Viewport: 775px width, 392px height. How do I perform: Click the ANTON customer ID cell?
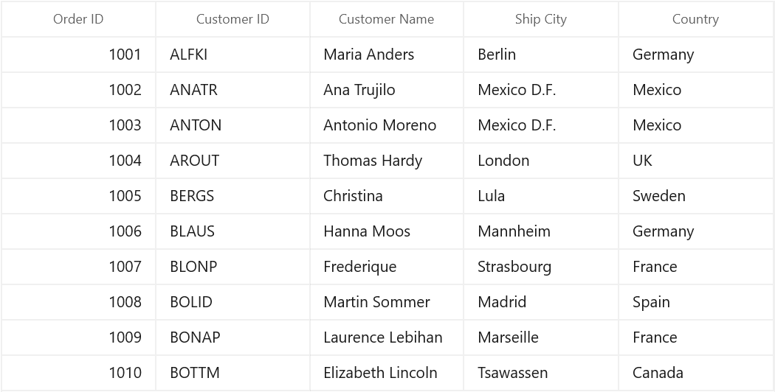[x=232, y=125]
